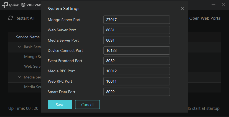The width and height of the screenshot is (229, 117).
Task: Edit the Event Frontend Port field
Action: [x=137, y=61]
